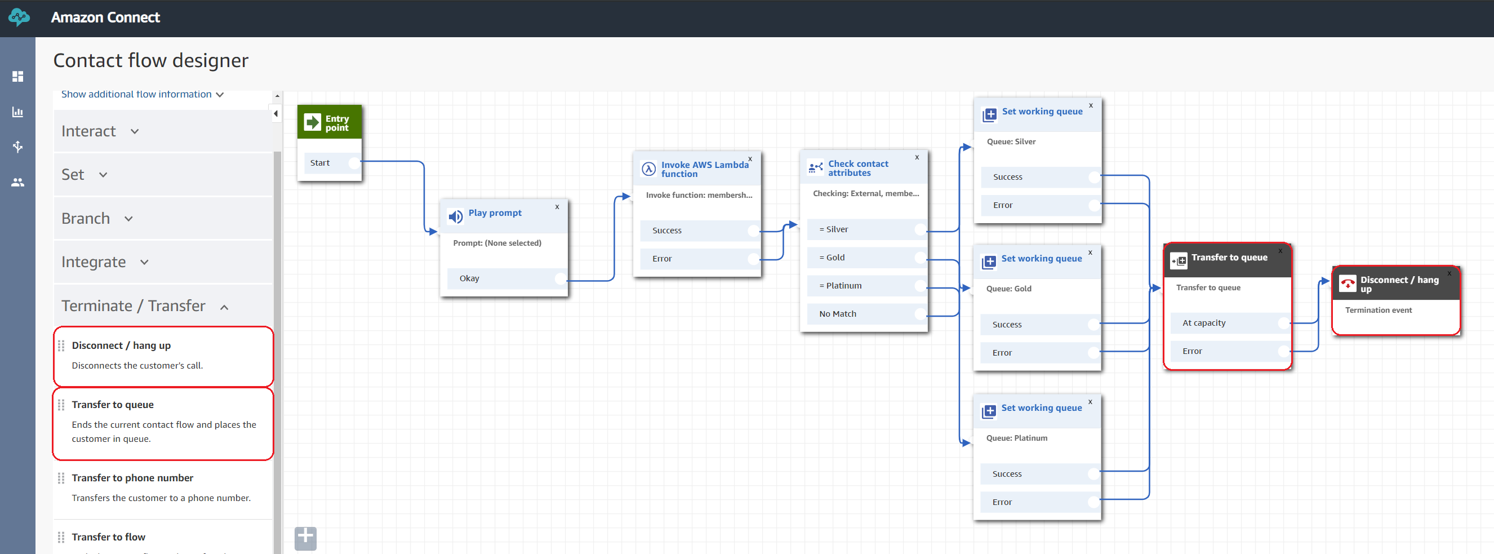Click the Success connector on Lambda block
The image size is (1494, 554).
753,231
